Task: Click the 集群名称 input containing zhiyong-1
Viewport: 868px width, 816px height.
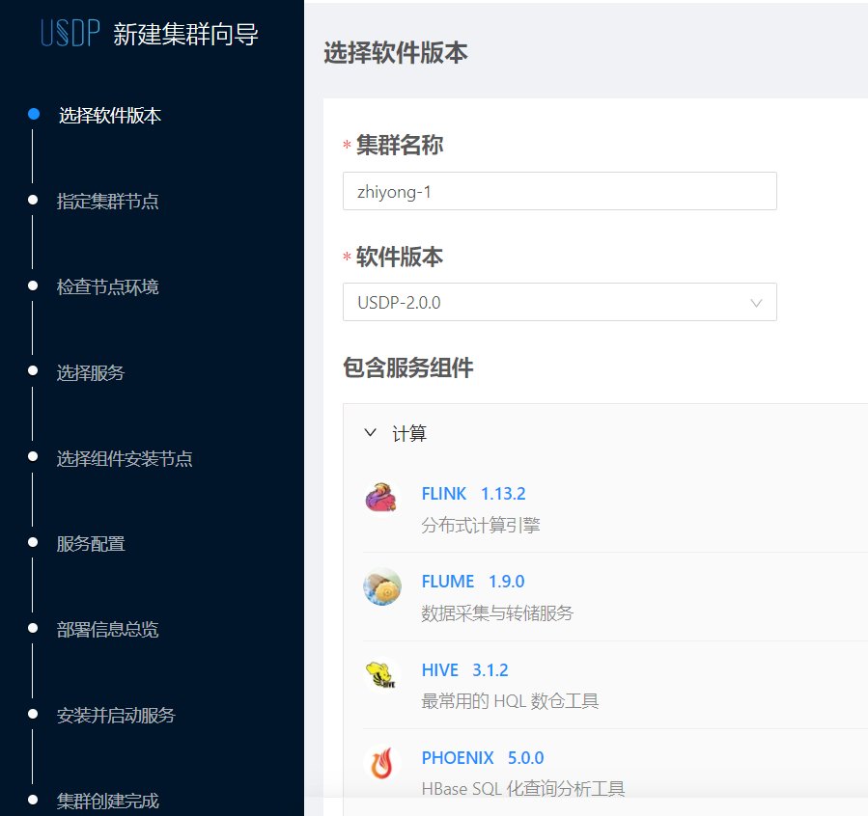Action: [560, 191]
